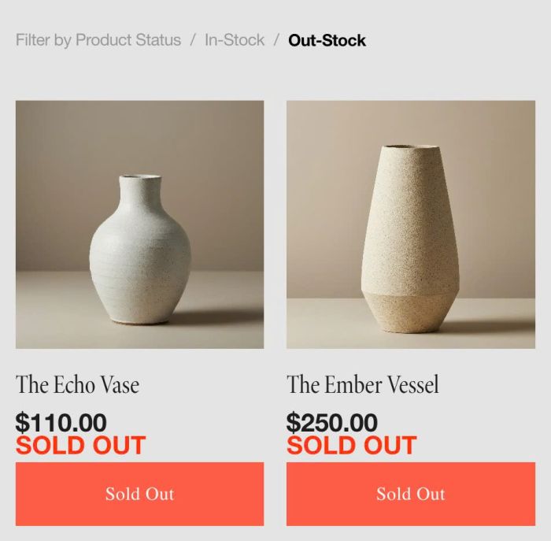Select the Out-Stock filter tab
This screenshot has height=541, width=551.
(327, 40)
